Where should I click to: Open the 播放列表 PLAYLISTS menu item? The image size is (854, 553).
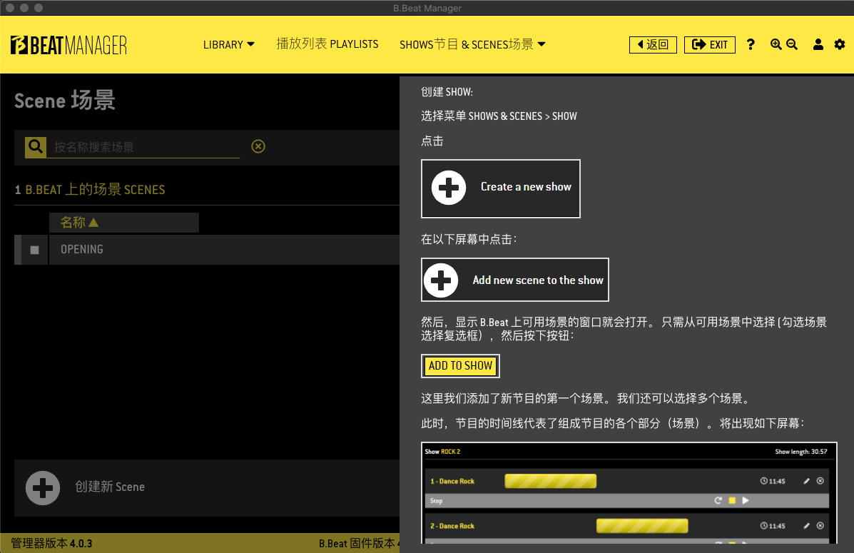click(x=327, y=44)
